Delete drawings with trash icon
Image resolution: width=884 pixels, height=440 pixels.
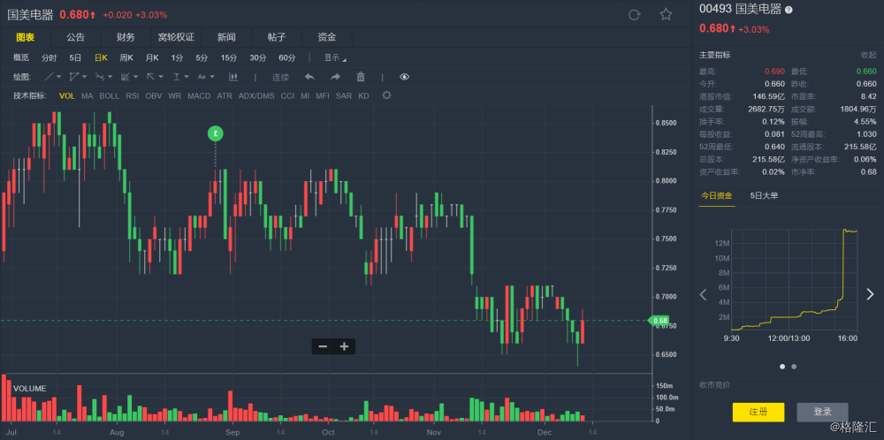[361, 77]
